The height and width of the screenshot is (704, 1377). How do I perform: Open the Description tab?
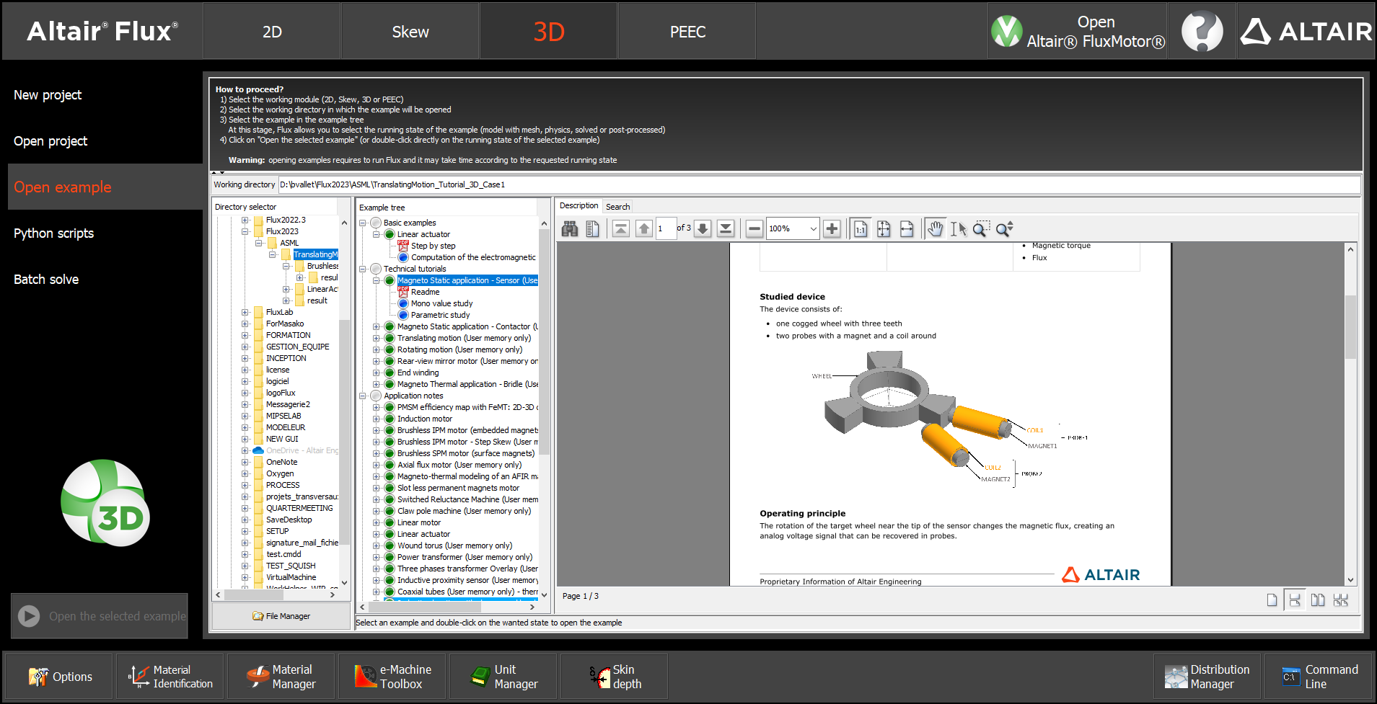pos(579,206)
